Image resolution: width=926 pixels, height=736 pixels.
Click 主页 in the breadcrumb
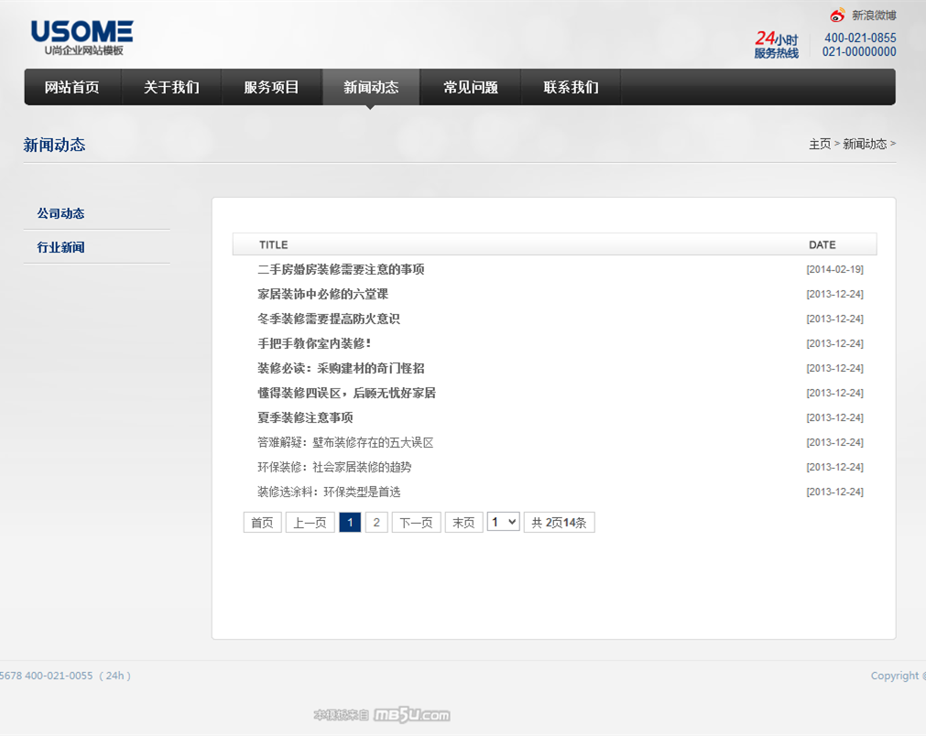(819, 145)
